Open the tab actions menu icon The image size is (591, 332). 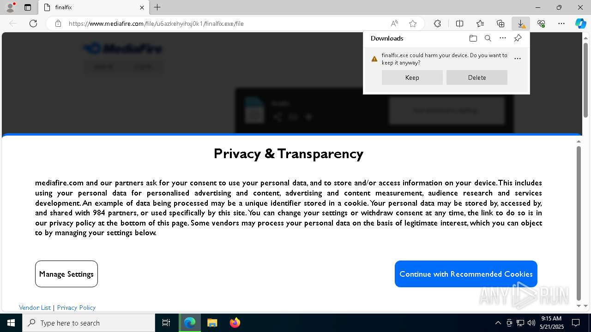pos(28,7)
